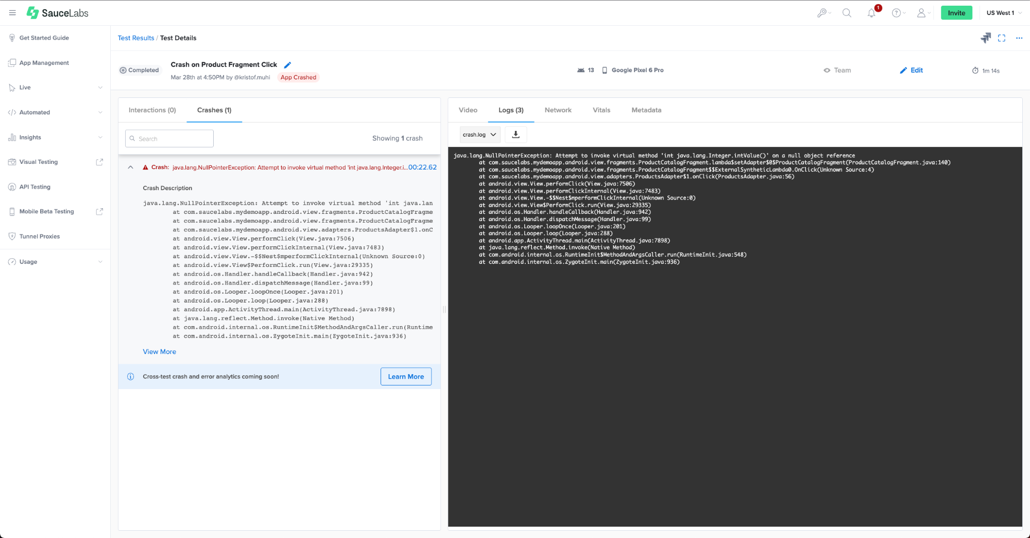
Task: Click the info icon in analytics banner
Action: pyautogui.click(x=131, y=377)
